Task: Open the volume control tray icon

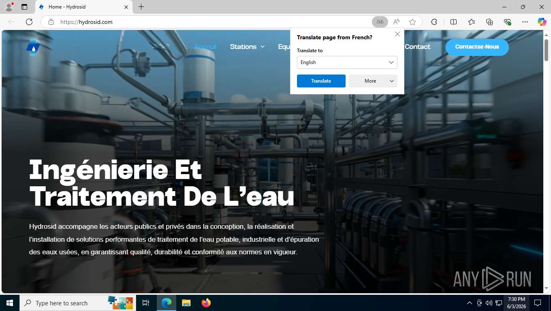Action: (489, 303)
